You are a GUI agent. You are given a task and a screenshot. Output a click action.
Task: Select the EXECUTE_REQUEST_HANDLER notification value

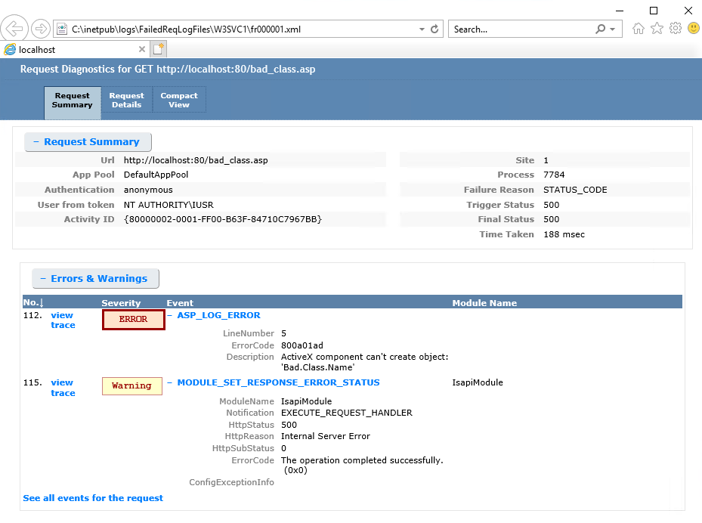[347, 413]
